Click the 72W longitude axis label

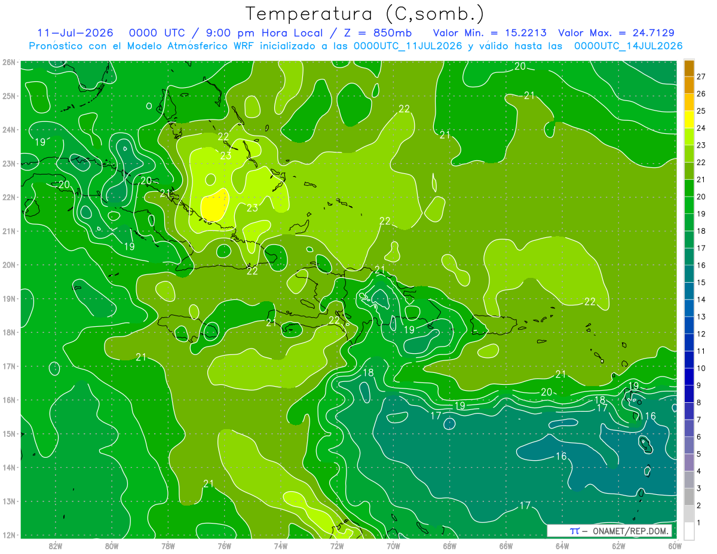(337, 545)
